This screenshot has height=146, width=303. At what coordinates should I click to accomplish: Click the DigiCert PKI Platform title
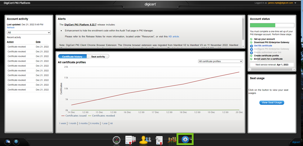(x=17, y=3)
